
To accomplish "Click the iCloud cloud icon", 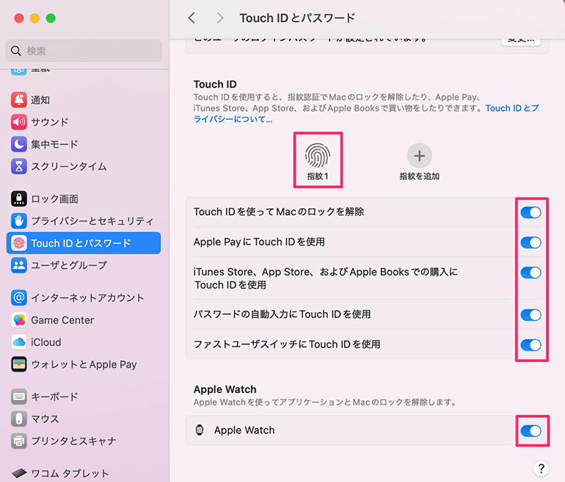I will (x=19, y=342).
